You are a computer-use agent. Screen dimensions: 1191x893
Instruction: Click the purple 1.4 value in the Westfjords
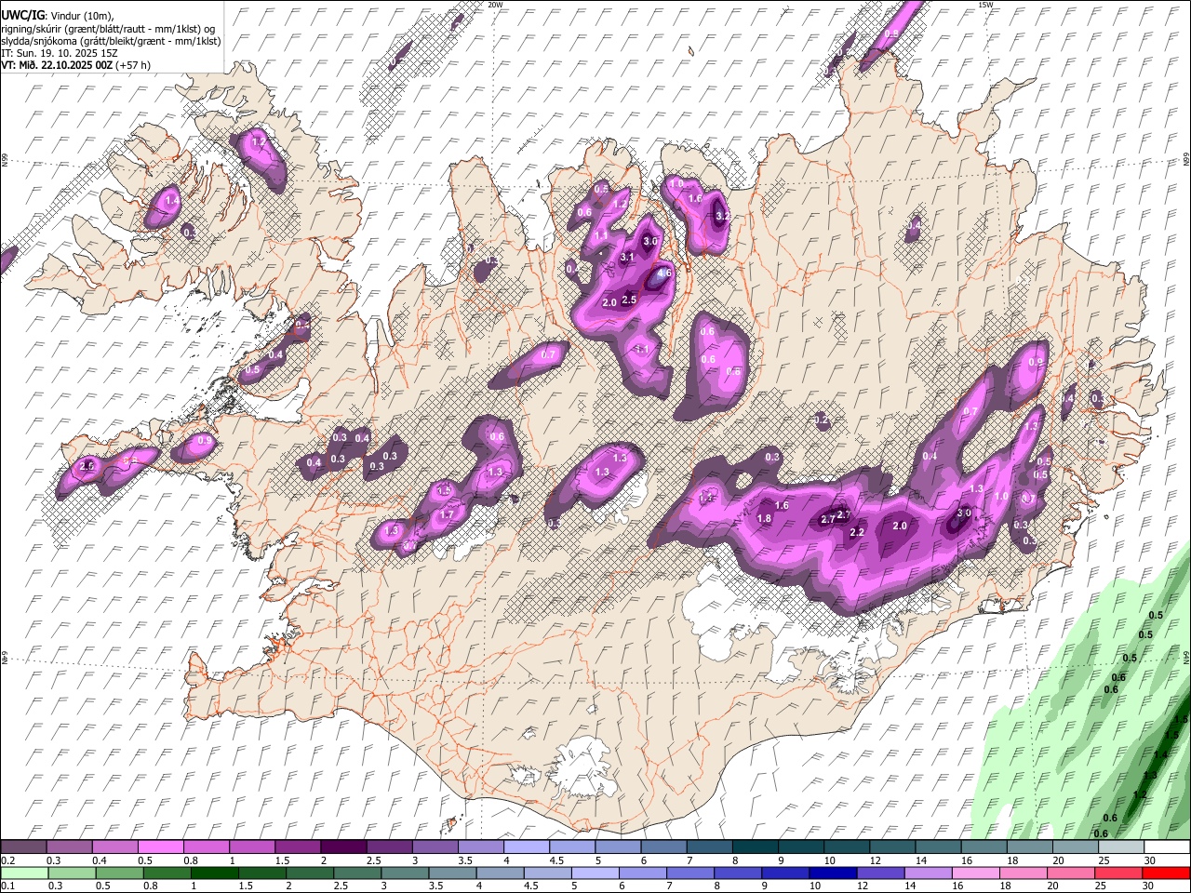point(172,201)
